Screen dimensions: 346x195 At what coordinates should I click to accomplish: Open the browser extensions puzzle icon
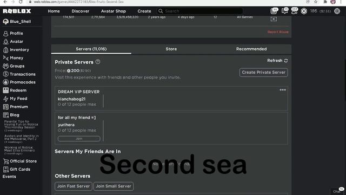click(325, 2)
